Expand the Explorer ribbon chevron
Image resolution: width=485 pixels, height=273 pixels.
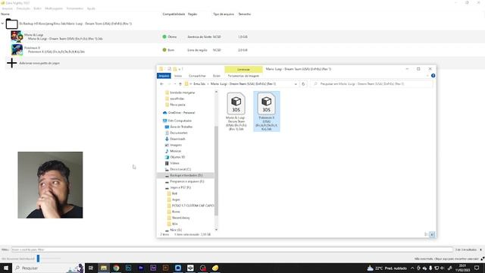point(427,76)
